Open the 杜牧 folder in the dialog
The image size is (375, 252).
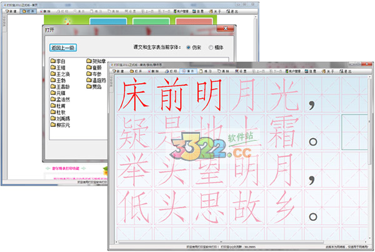click(x=58, y=112)
